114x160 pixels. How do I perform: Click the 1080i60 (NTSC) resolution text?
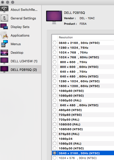pos(71,129)
